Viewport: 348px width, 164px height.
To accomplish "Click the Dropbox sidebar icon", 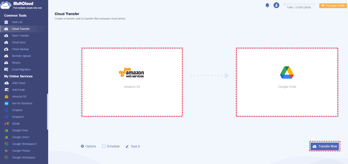I will coord(6,110).
